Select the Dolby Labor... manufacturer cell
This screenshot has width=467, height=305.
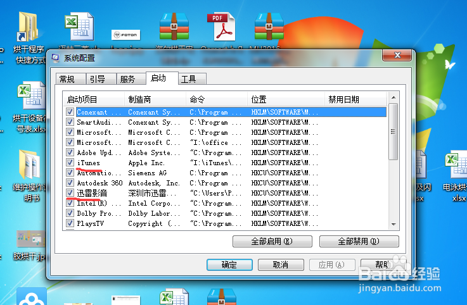(x=154, y=213)
